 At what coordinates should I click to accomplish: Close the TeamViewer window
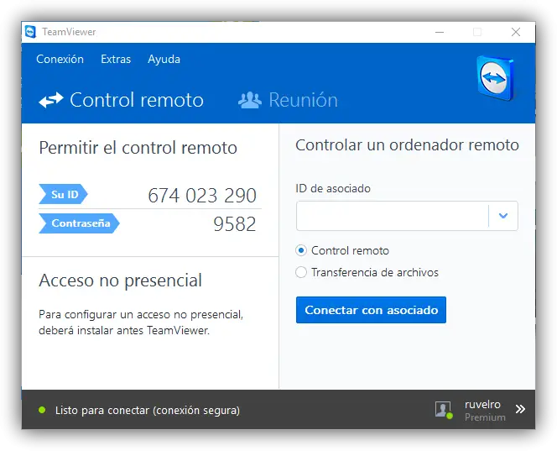point(516,32)
